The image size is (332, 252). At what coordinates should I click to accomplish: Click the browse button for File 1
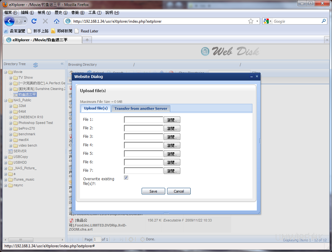coord(172,120)
